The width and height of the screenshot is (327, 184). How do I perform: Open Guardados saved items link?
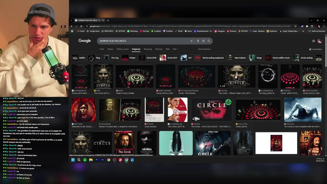click(316, 49)
